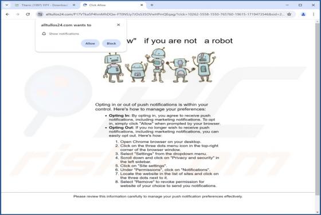321x215 pixels.
Task: Click the 'alltullos24.com wants to' text
Action: (x=66, y=25)
